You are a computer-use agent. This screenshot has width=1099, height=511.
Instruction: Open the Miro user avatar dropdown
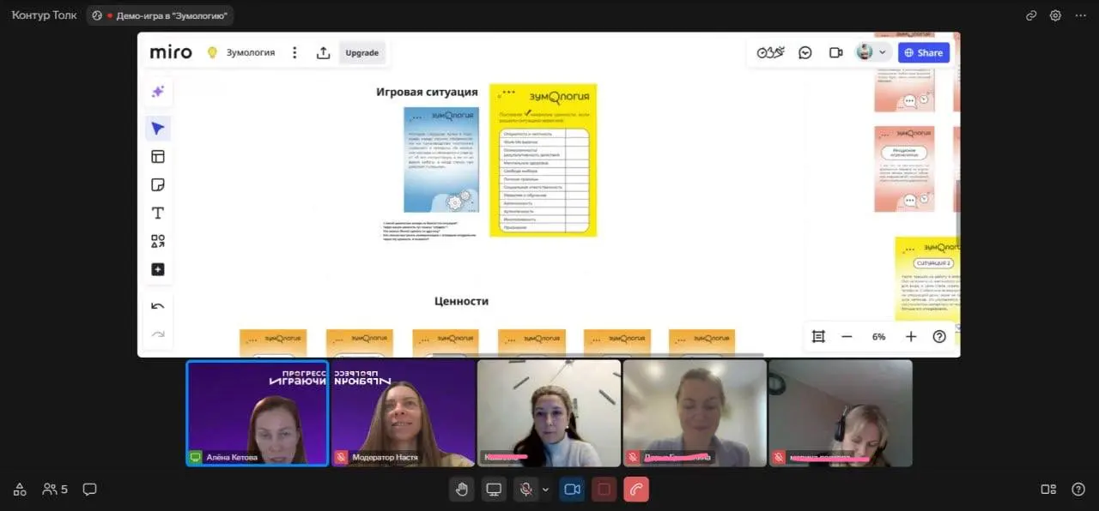871,52
